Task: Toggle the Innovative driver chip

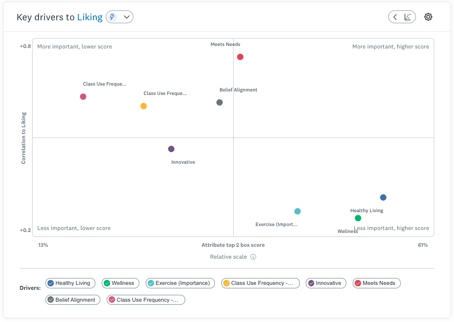Action: coord(326,283)
